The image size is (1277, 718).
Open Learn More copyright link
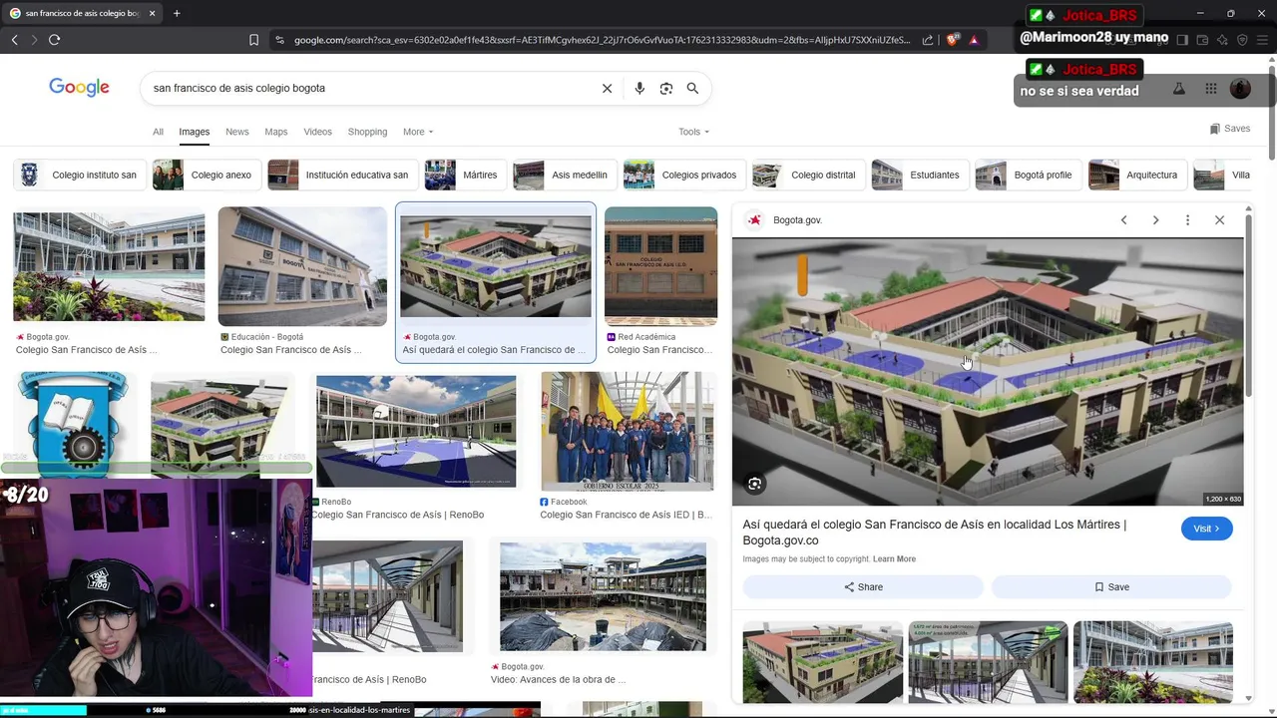pyautogui.click(x=894, y=559)
